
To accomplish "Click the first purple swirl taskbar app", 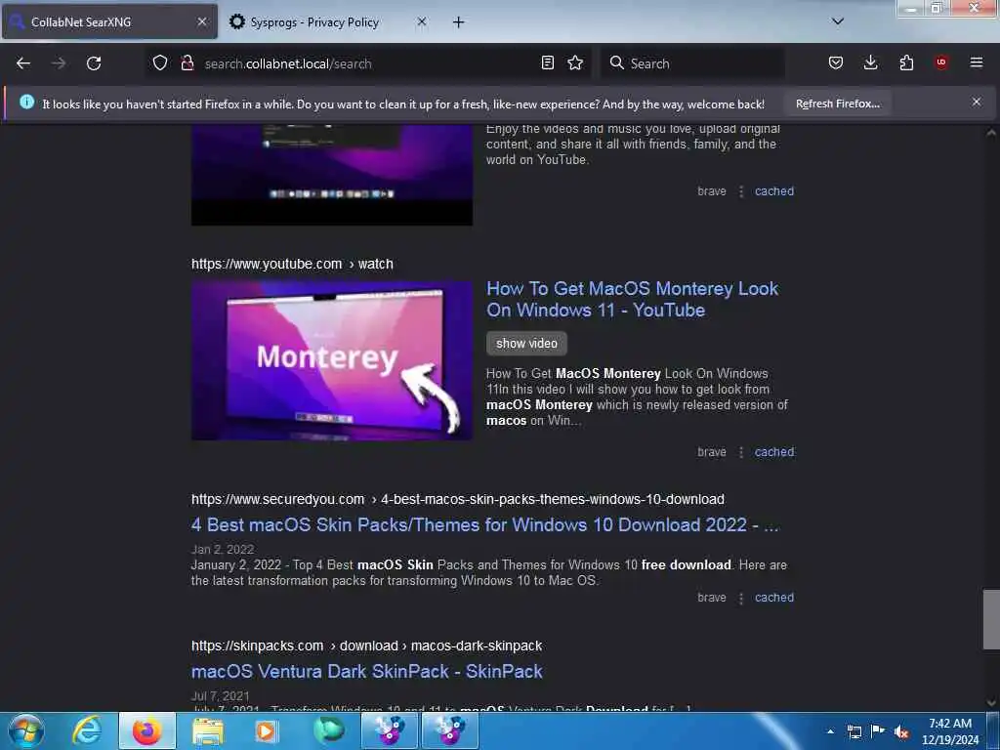I will click(389, 730).
